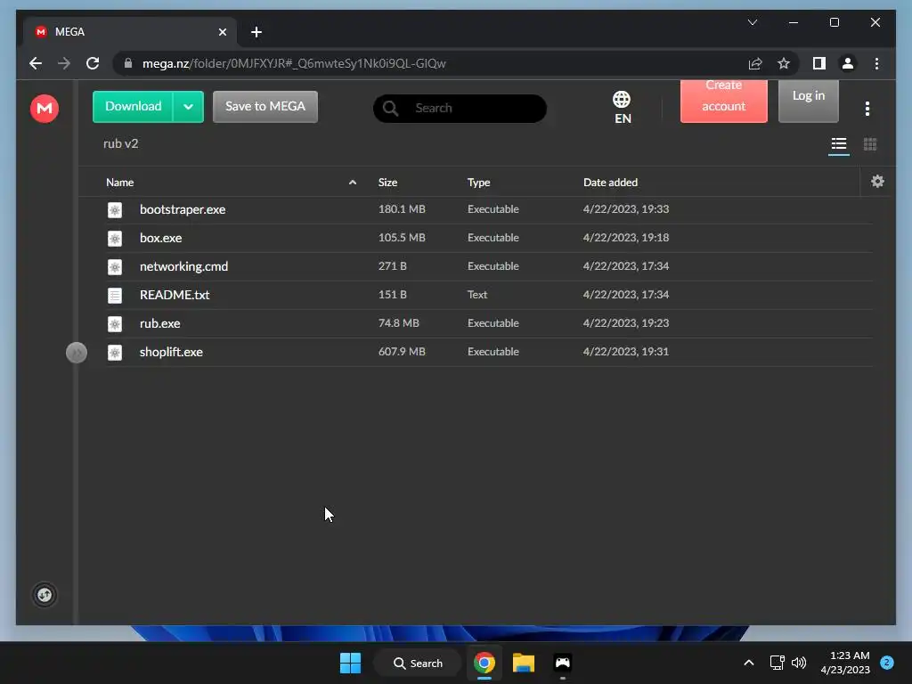Sort files by Type column
Viewport: 912px width, 684px height.
click(x=478, y=183)
